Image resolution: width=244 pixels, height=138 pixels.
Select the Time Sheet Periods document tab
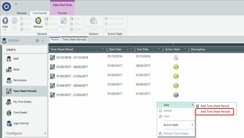74,39
